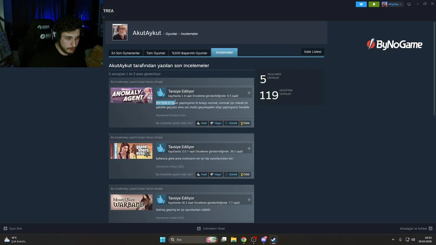The image size is (436, 245).
Task: Open Task View on the taskbar
Action: pos(224,240)
